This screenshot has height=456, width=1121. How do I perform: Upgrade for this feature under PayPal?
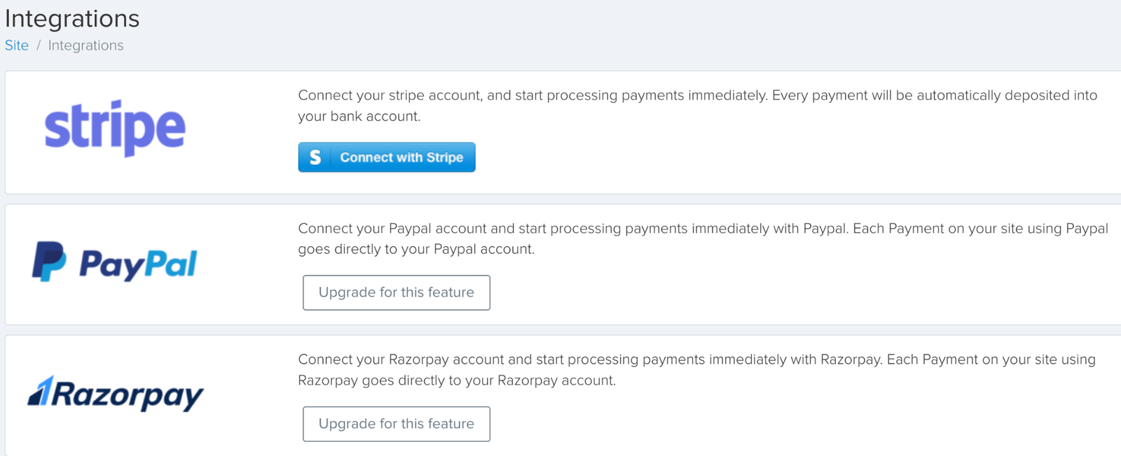pyautogui.click(x=397, y=292)
